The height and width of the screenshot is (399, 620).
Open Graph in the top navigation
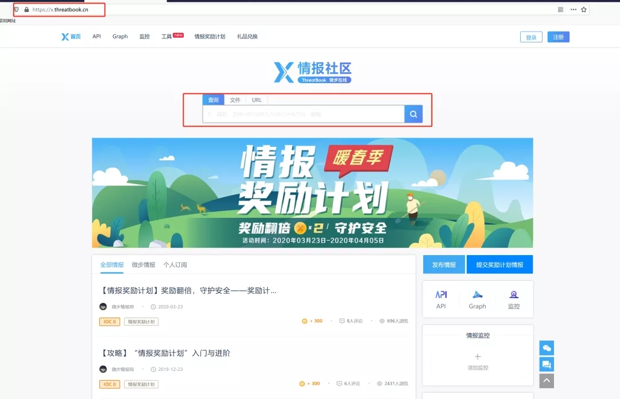point(120,36)
